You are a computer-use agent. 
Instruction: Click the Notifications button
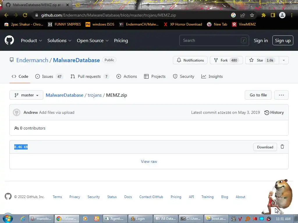click(x=190, y=60)
